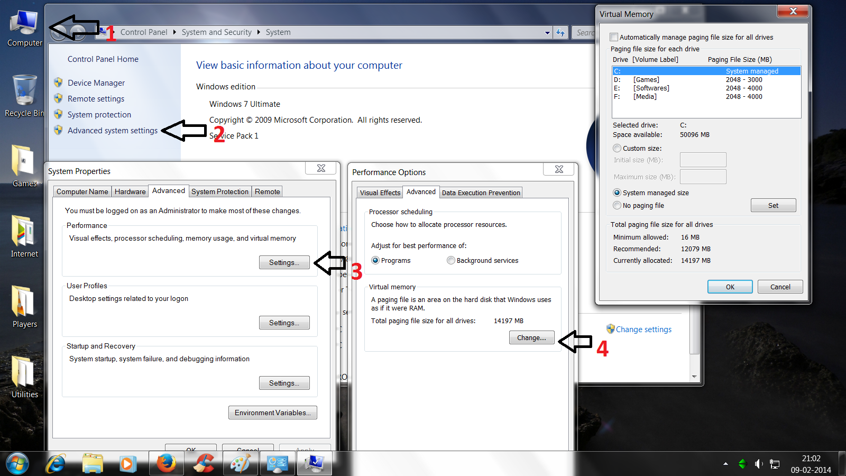Viewport: 846px width, 476px height.
Task: Click the Environment Variables button
Action: (x=273, y=413)
